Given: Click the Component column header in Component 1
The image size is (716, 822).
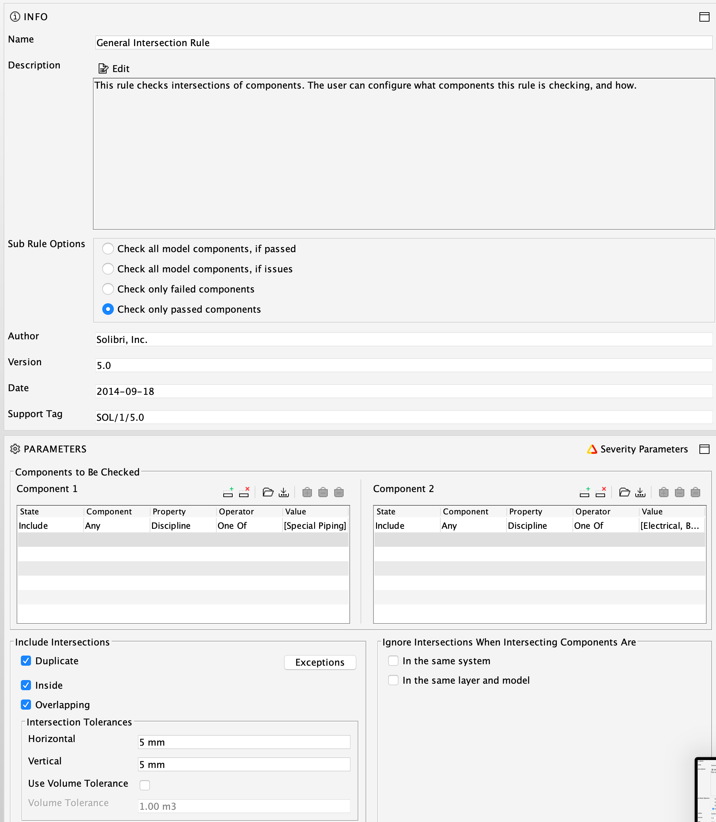Looking at the screenshot, I should (117, 511).
